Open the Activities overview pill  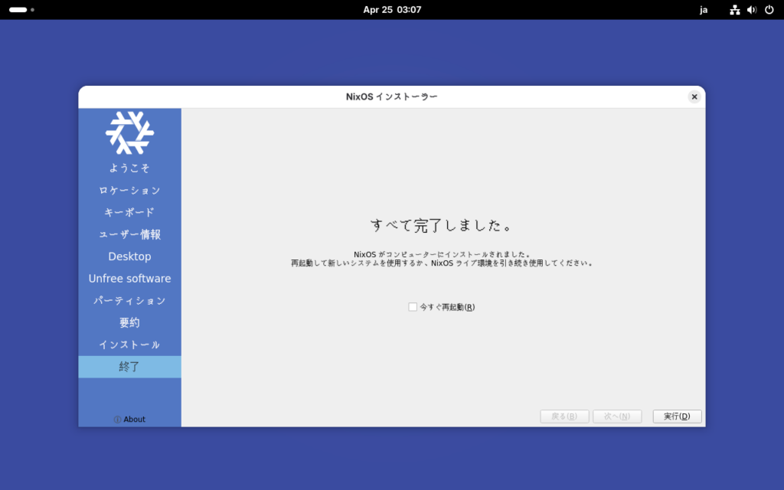point(18,10)
